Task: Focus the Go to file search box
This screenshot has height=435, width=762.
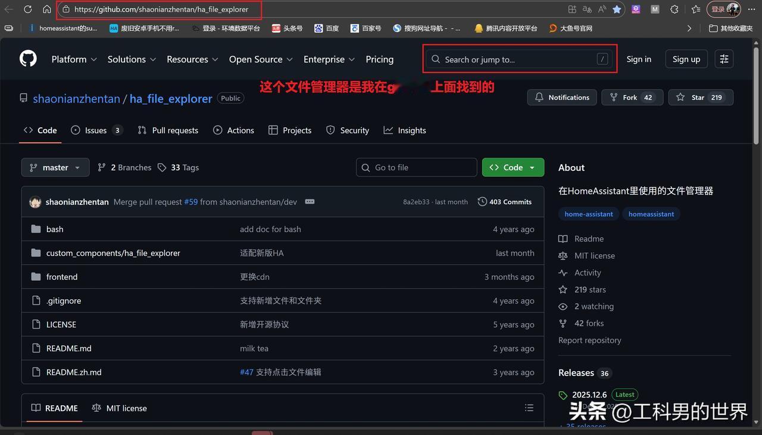Action: pos(417,167)
